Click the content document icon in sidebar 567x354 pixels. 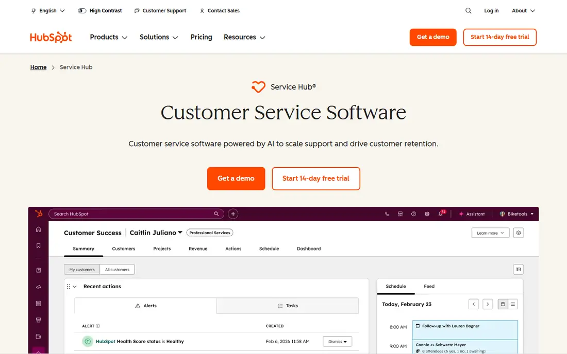(x=38, y=304)
